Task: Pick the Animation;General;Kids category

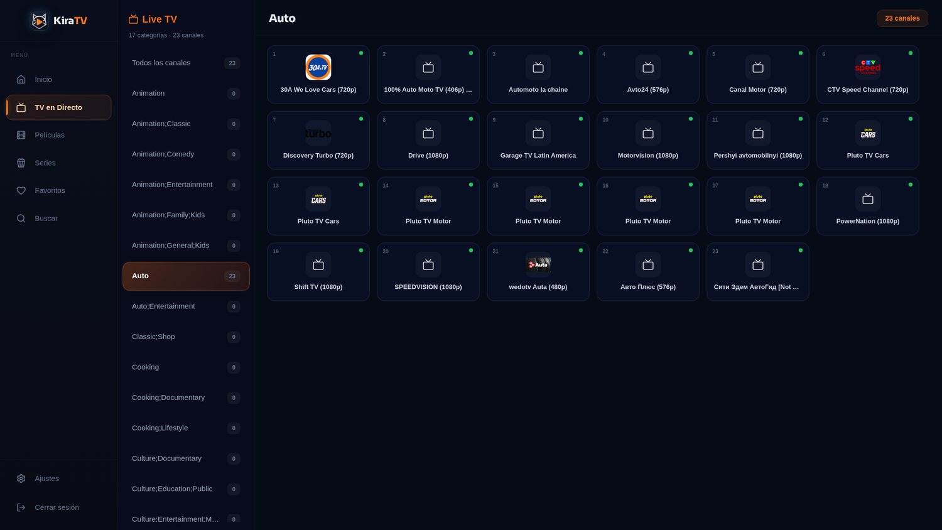Action: tap(186, 246)
